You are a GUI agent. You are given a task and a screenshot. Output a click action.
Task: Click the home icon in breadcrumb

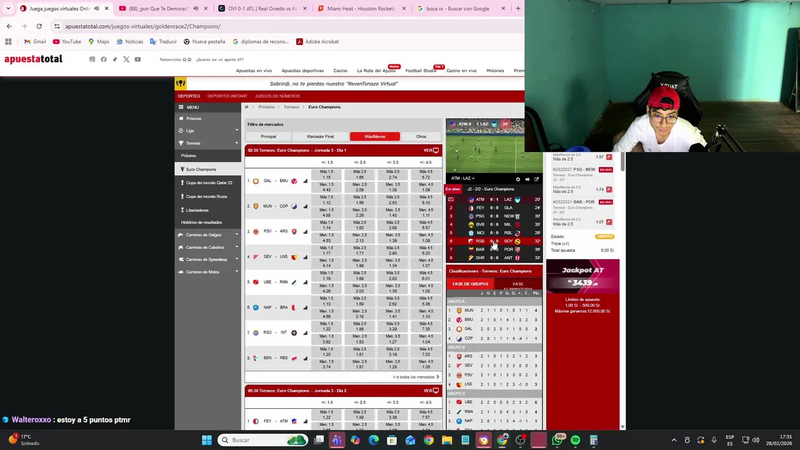[247, 107]
